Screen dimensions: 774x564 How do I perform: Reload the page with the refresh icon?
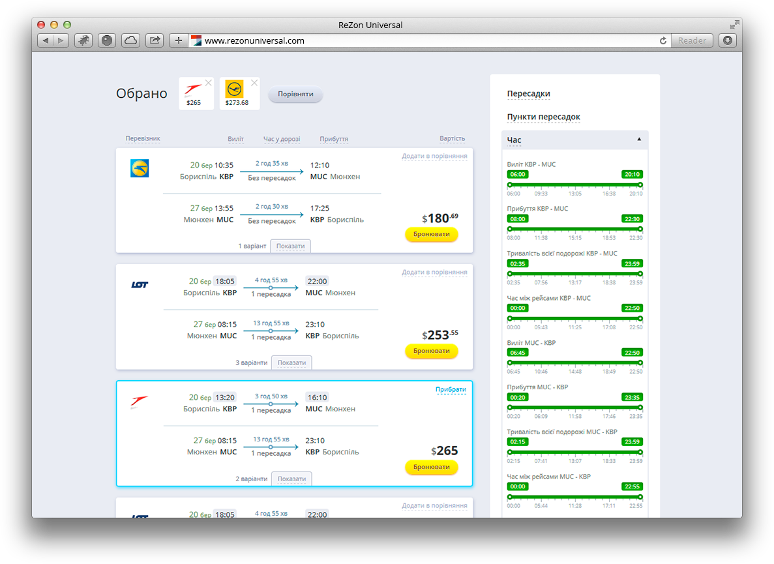[x=663, y=40]
